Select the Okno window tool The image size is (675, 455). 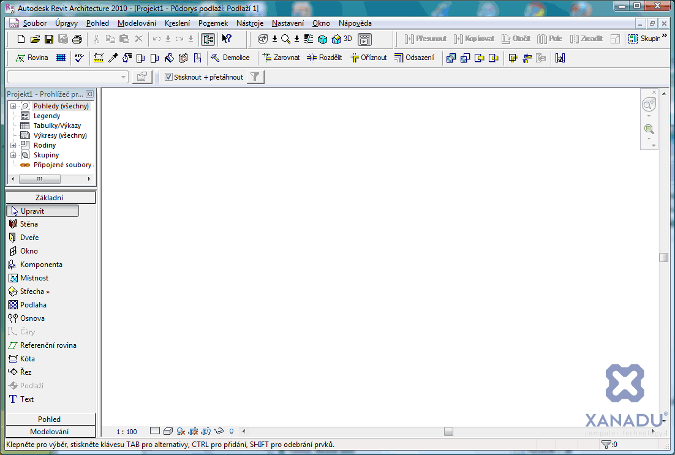pos(23,251)
